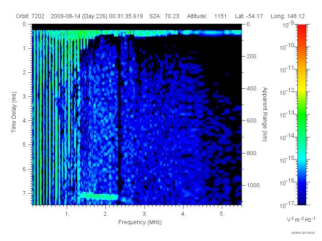Click the '1000.' apparent range tick label
Image resolution: width=322 pixels, height=241 pixels.
pos(254,185)
